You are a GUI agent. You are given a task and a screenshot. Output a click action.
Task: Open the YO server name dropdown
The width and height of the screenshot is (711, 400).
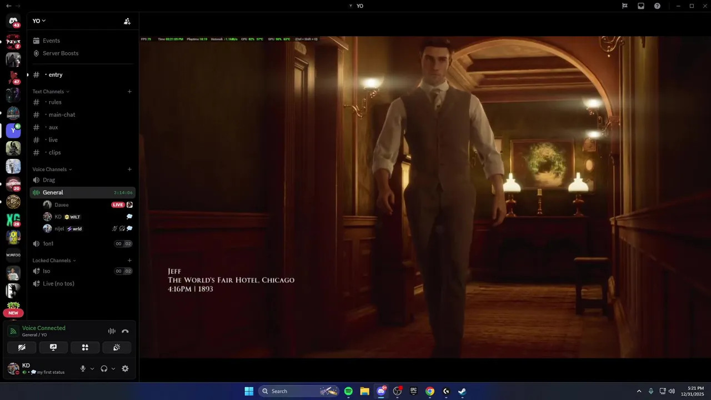point(39,21)
